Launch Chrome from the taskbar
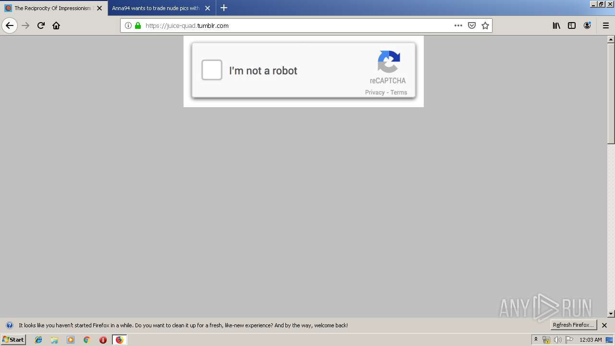 (x=87, y=340)
